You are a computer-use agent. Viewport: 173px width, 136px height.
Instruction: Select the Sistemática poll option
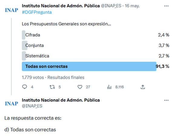click(95, 56)
